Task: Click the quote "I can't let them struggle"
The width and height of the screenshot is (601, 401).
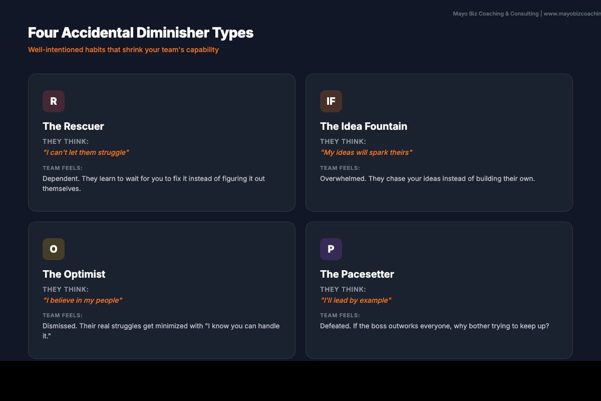Action: click(86, 152)
